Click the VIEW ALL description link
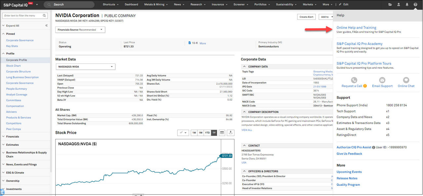Image resolution: width=423 pixels, height=196 pixels. tap(247, 130)
